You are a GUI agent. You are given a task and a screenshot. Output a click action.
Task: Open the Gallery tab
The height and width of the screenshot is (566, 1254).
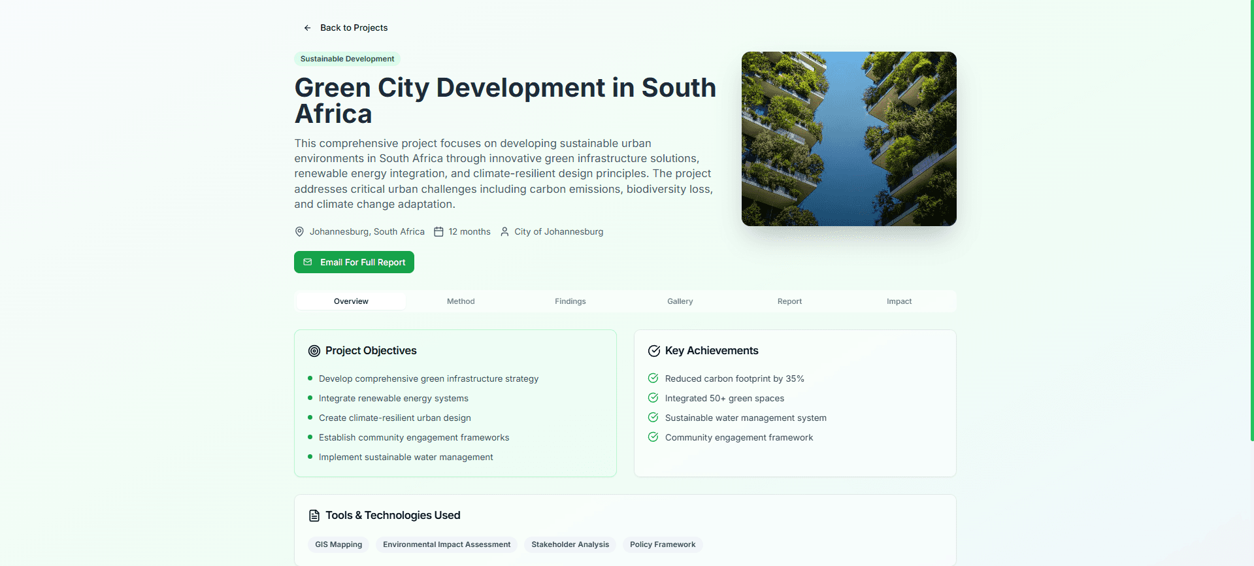[x=680, y=301]
